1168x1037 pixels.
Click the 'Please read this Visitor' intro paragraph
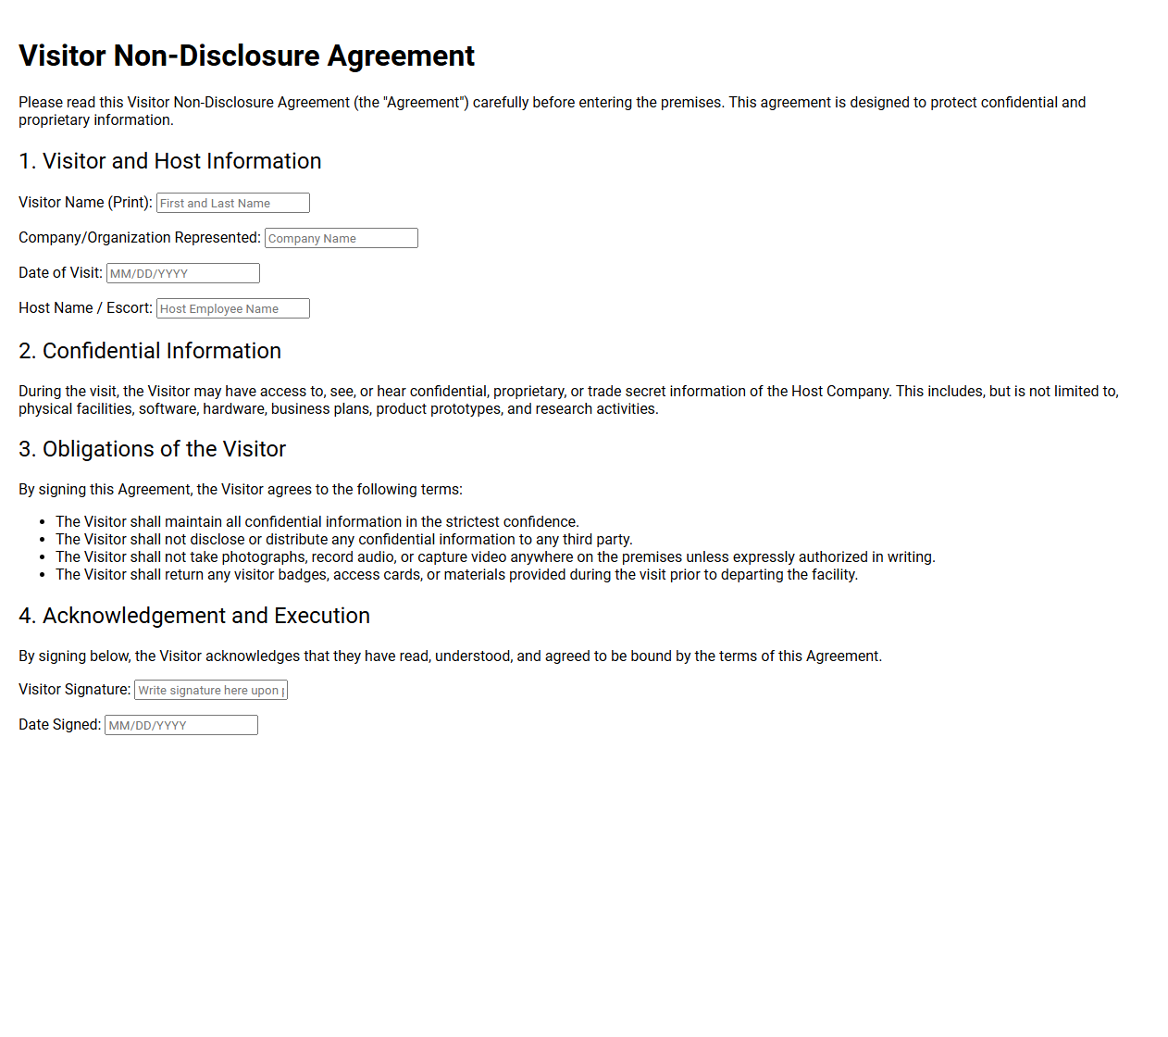(x=553, y=111)
